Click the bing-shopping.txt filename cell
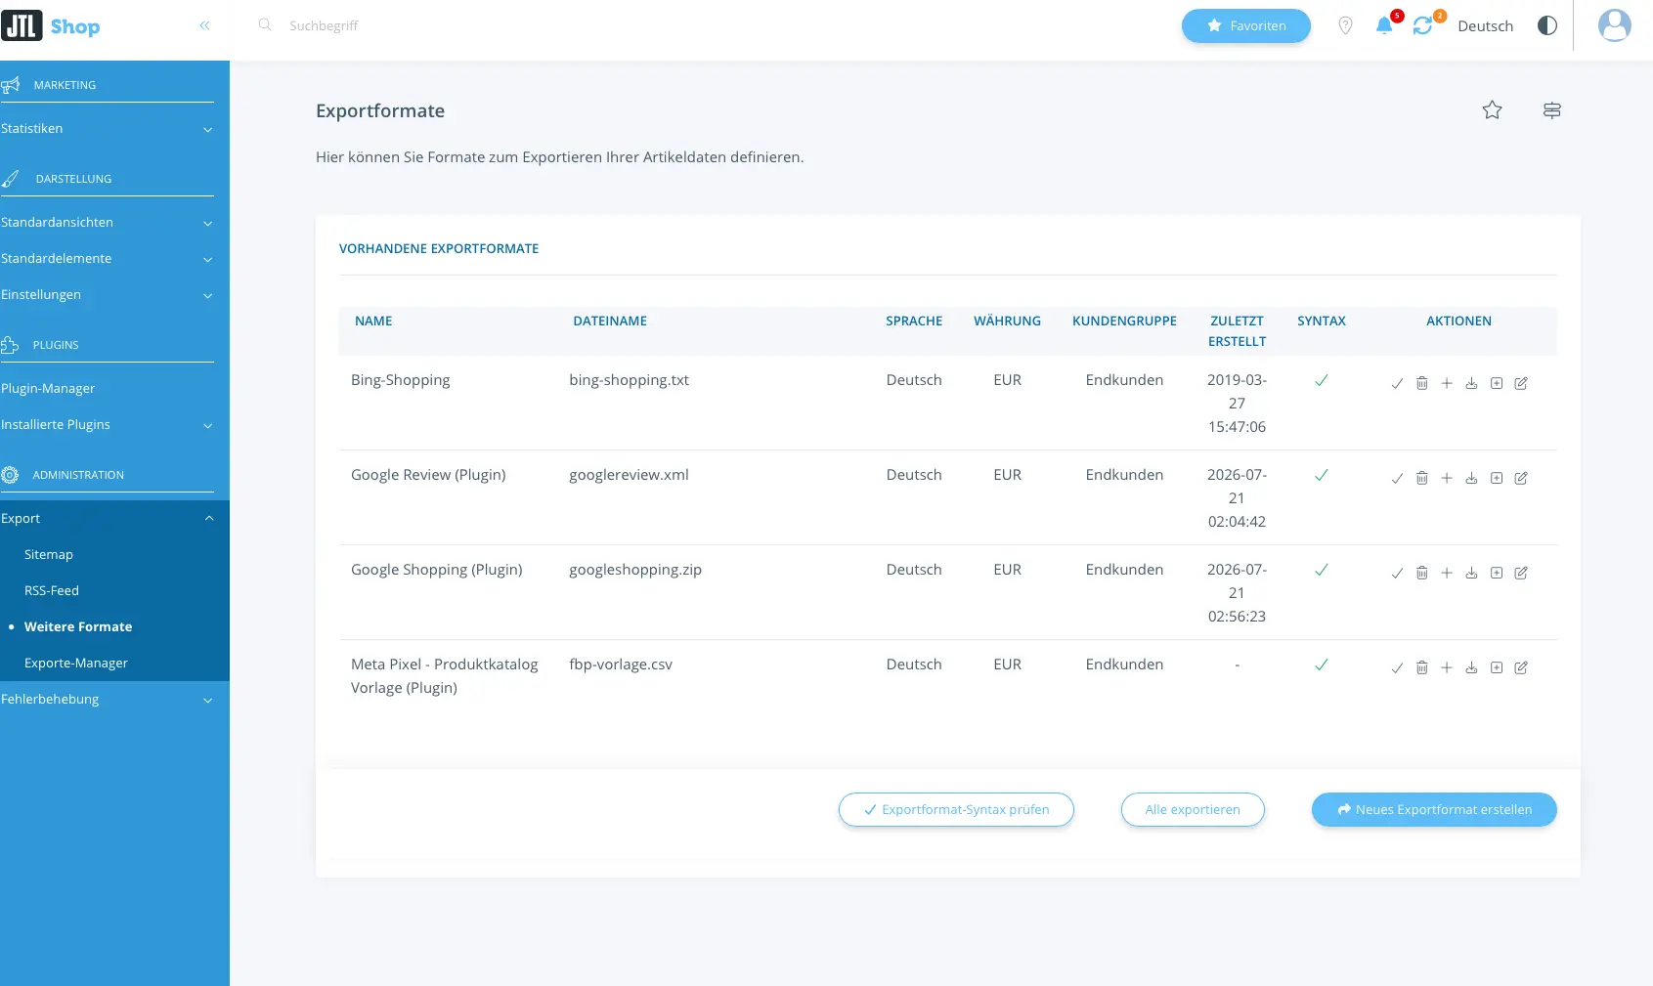The height and width of the screenshot is (986, 1653). pos(630,380)
